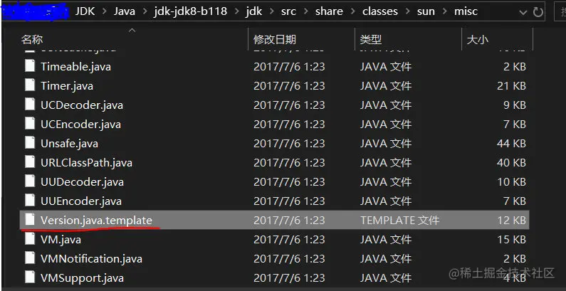The image size is (566, 291).
Task: Click the 10 KB size of UUDecoder.java
Action: coord(511,181)
